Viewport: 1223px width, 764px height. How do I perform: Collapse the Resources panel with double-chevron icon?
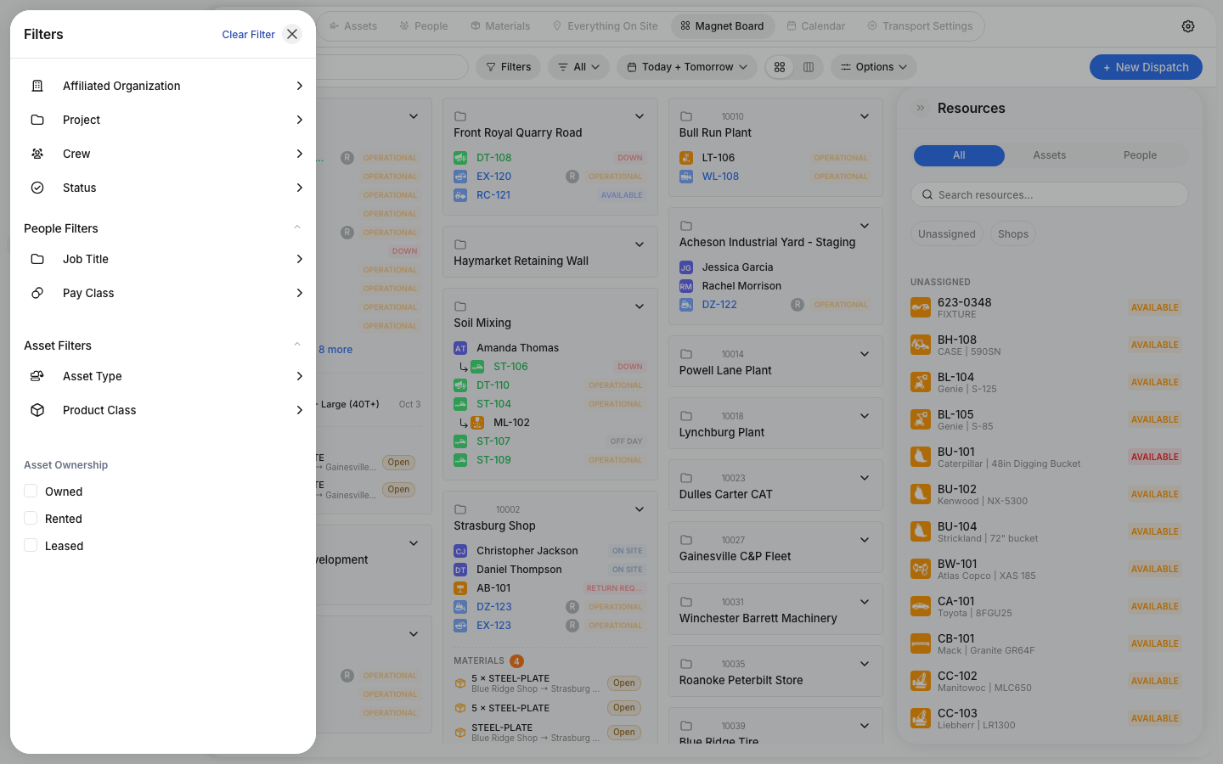(x=921, y=108)
